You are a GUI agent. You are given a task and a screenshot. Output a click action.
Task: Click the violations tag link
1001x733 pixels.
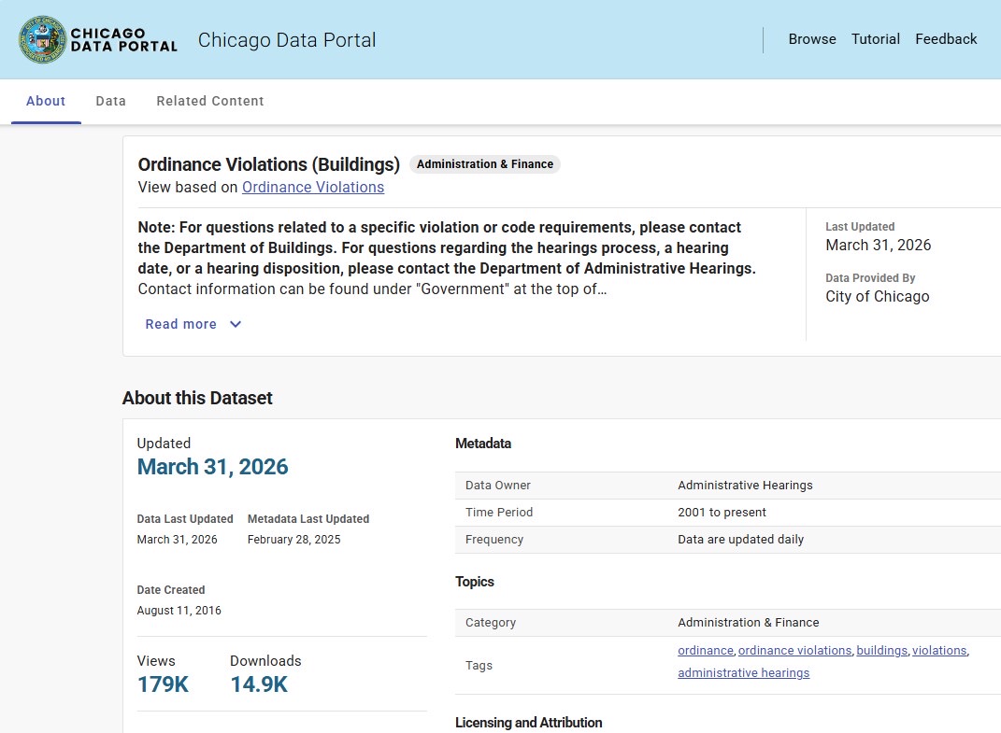(939, 650)
